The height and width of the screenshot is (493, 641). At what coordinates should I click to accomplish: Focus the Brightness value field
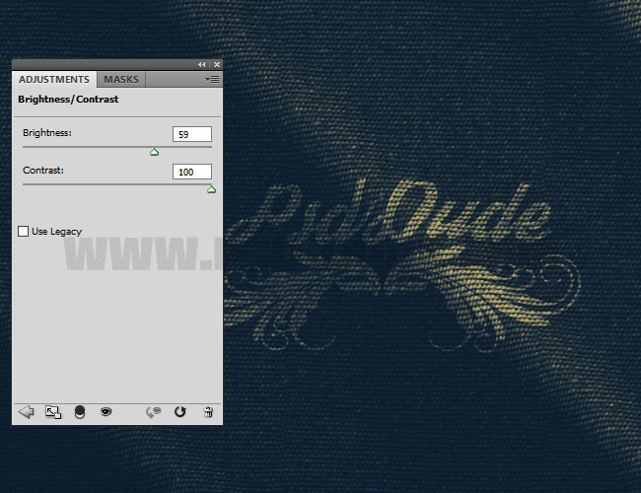click(x=192, y=134)
